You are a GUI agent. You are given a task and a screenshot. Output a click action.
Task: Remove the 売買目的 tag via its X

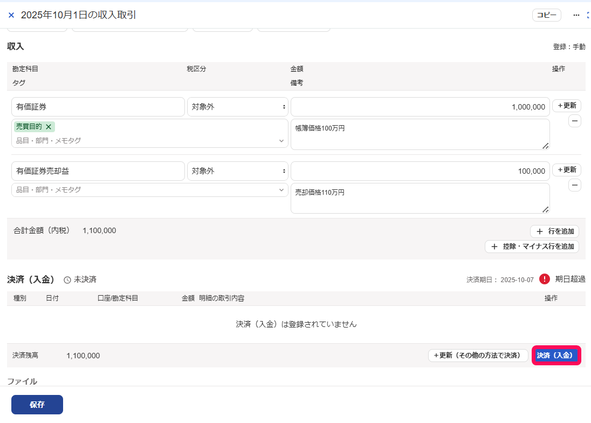click(49, 127)
